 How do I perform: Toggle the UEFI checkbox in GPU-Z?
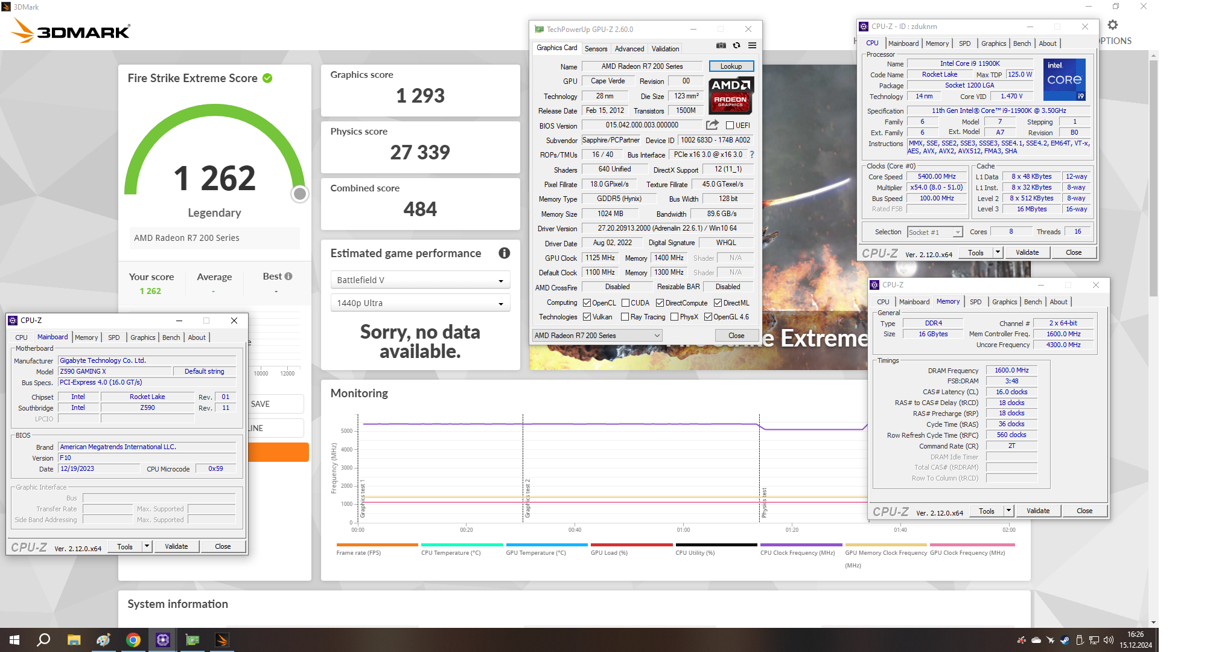(730, 126)
